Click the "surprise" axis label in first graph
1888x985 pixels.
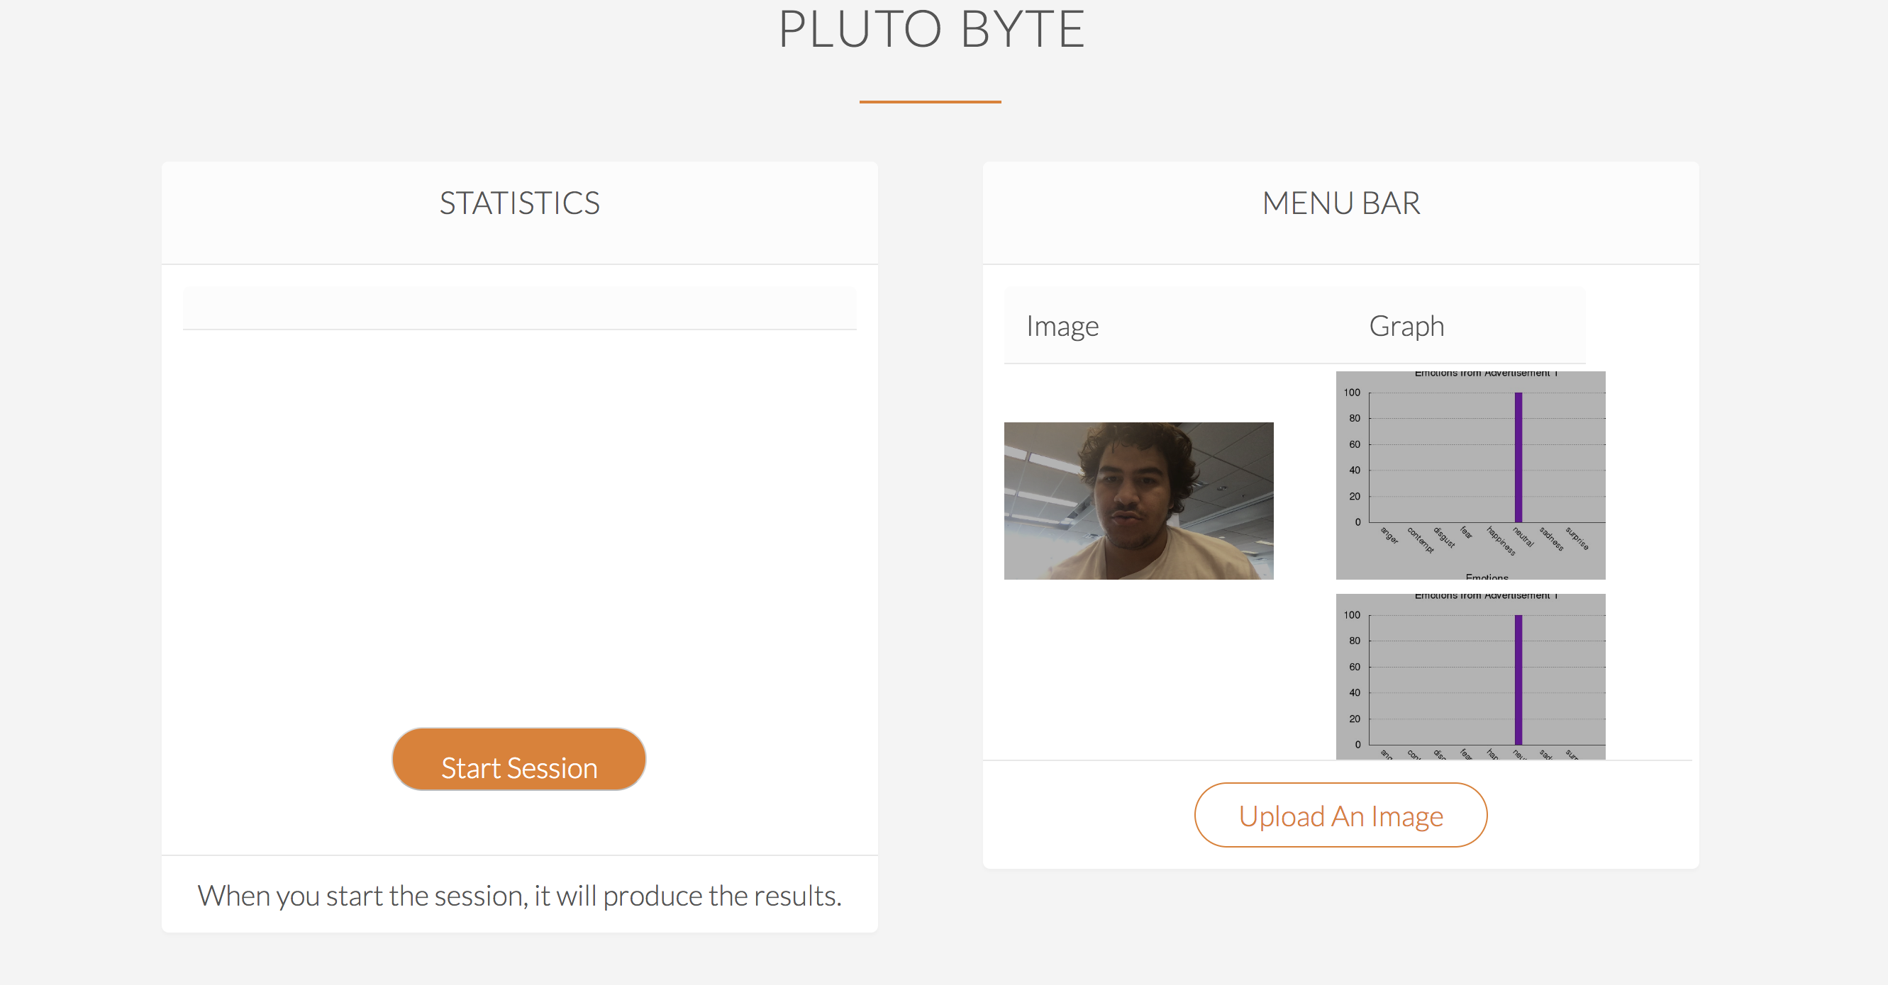[x=1577, y=539]
